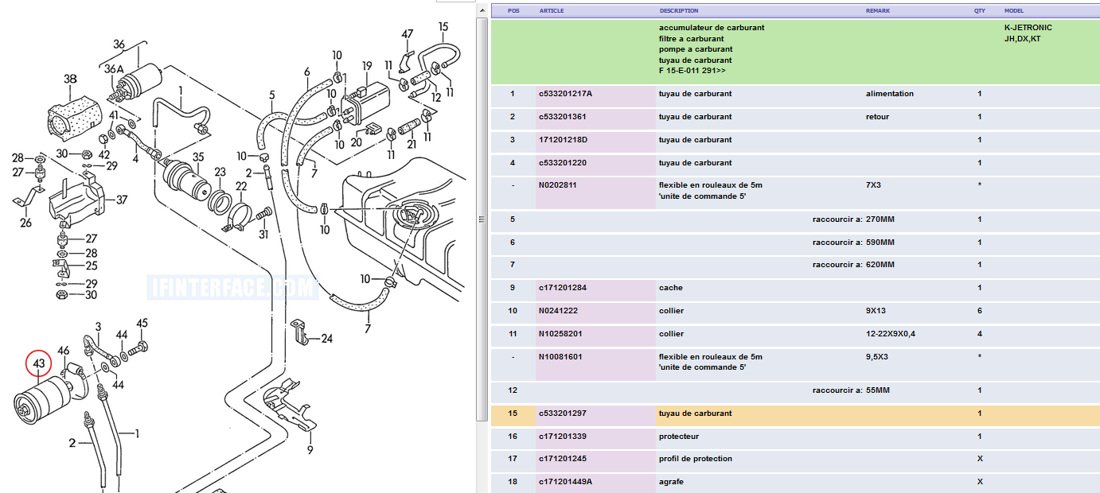Click the 'retour' remark cell
This screenshot has height=493, width=1100.
(877, 117)
